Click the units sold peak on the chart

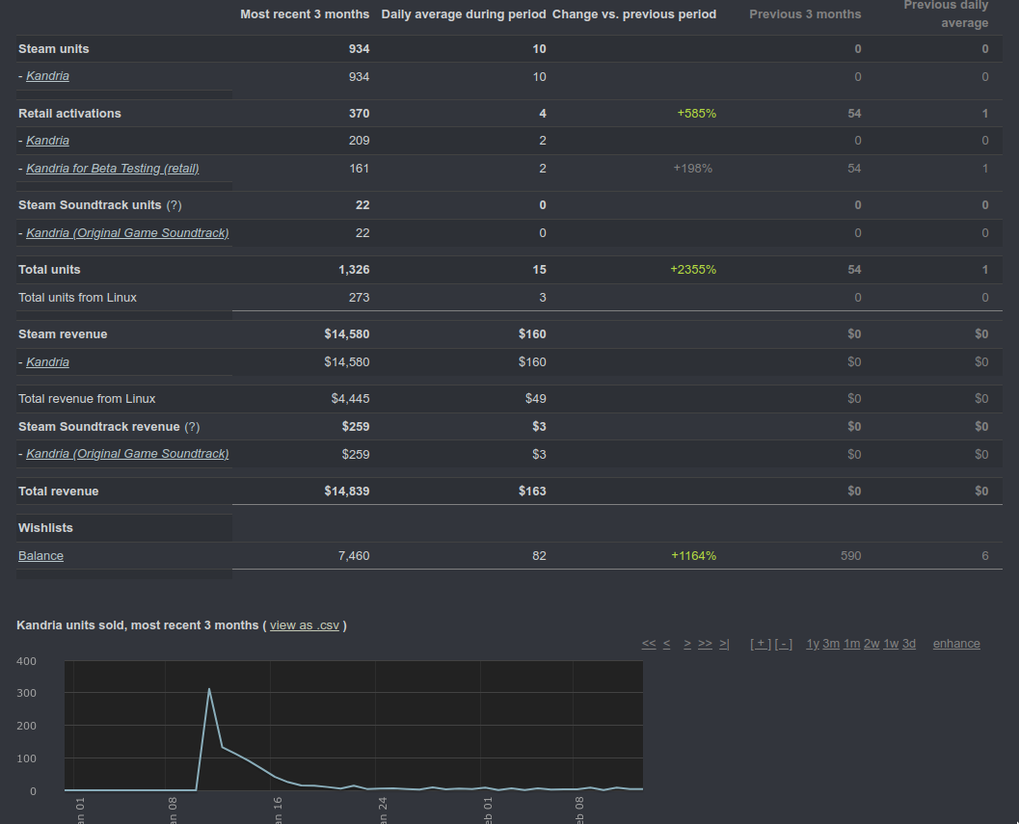click(x=208, y=689)
